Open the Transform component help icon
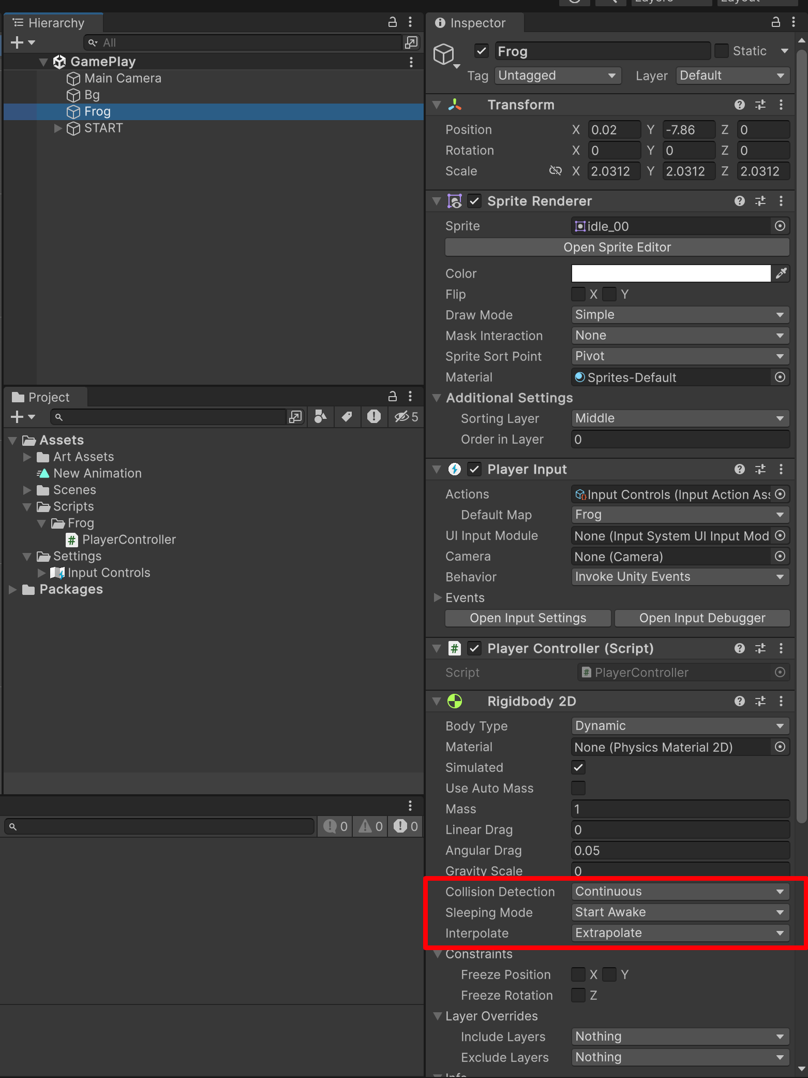 (x=740, y=105)
